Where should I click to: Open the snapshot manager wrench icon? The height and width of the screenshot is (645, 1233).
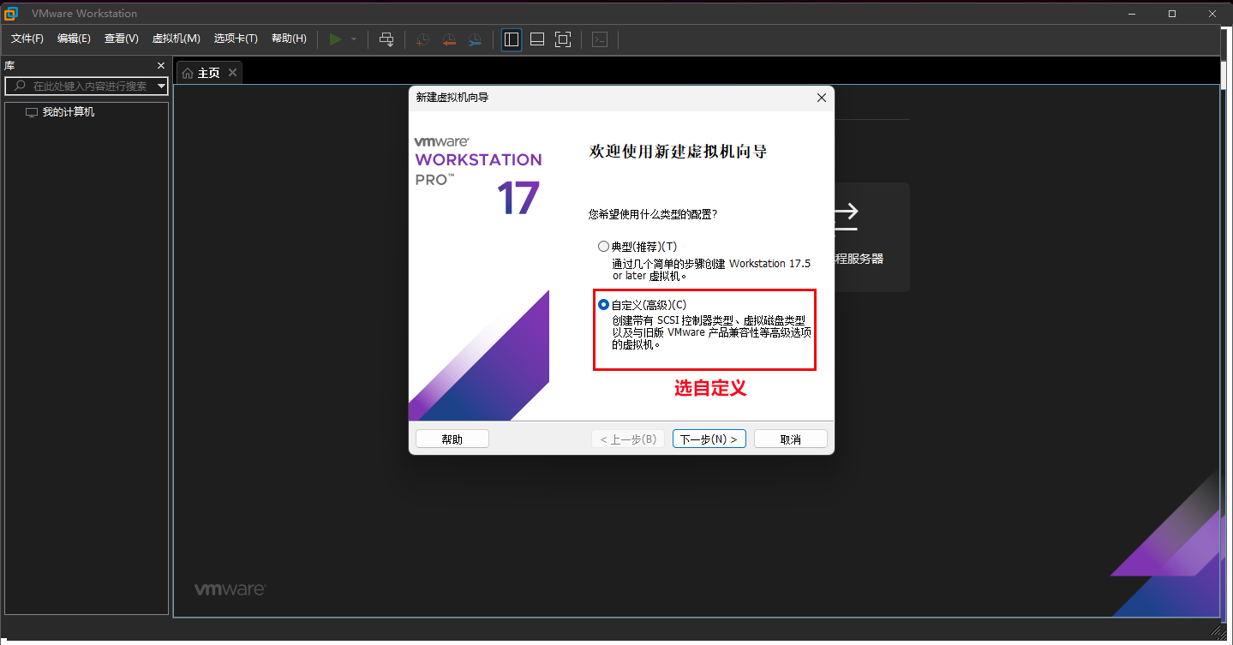[x=475, y=39]
